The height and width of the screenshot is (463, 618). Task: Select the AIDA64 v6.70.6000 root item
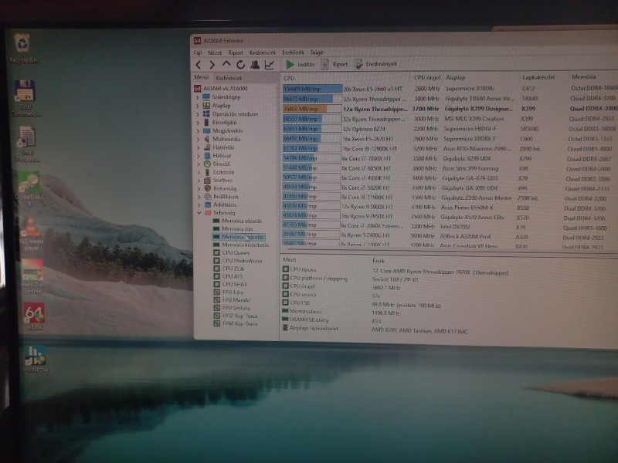[221, 89]
